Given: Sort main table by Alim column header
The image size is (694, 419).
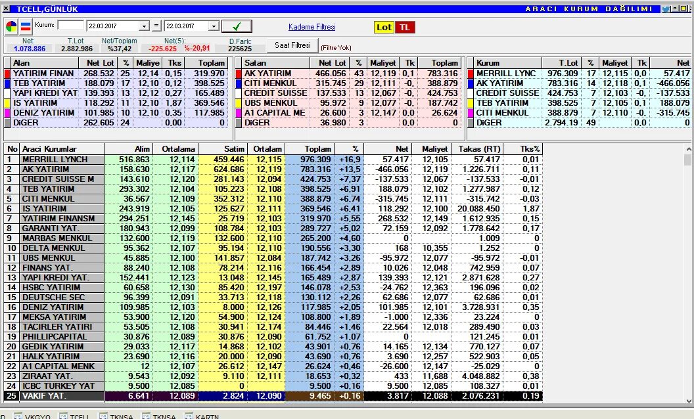Looking at the screenshot, I should (129, 149).
